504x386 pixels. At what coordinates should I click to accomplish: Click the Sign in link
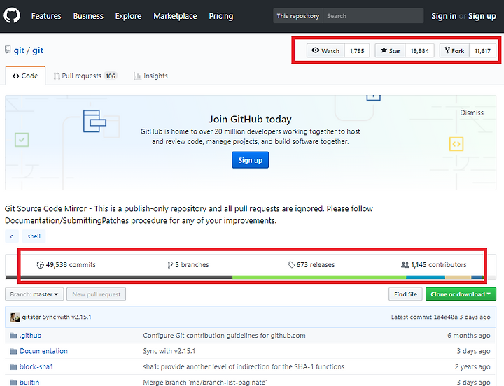444,16
